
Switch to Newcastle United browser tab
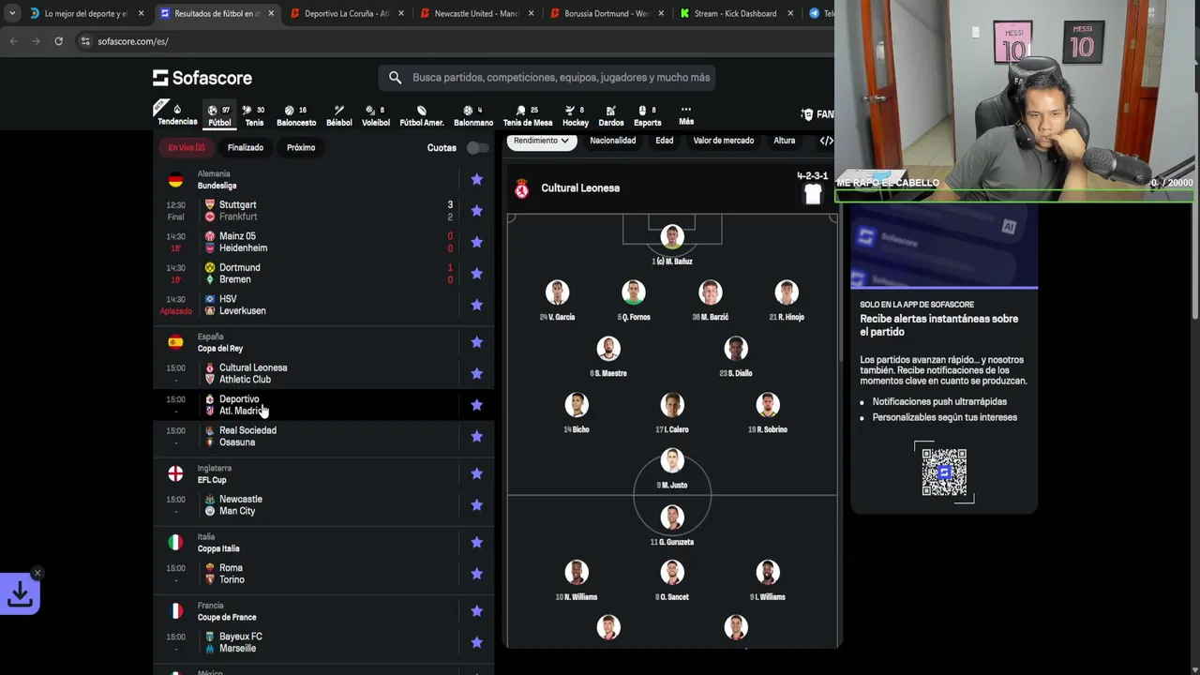click(474, 13)
